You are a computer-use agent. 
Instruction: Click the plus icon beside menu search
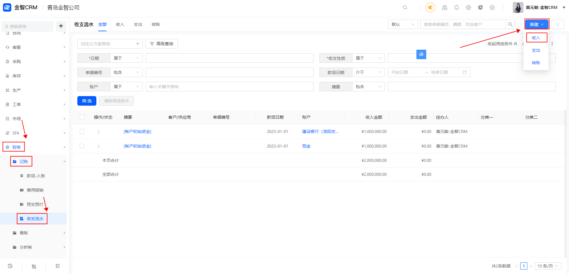(x=61, y=26)
